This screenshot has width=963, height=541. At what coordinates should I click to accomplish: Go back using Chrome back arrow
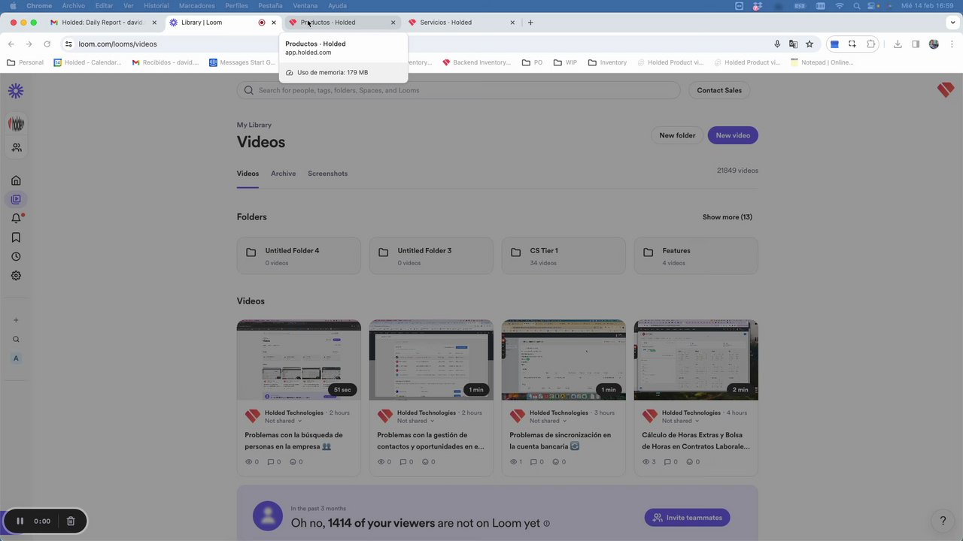[x=11, y=44]
